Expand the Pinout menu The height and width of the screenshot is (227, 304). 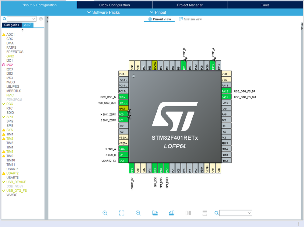[158, 12]
